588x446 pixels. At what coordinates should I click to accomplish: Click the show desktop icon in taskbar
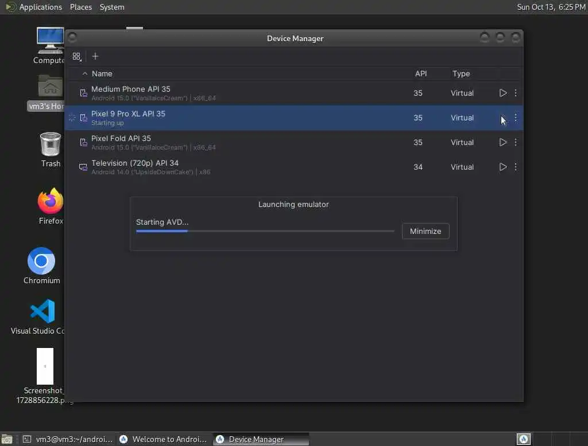(7, 439)
